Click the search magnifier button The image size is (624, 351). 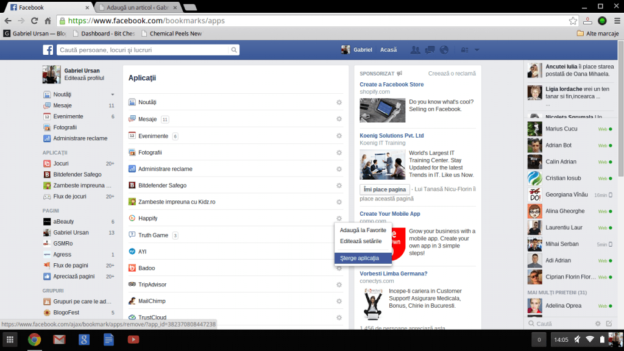point(234,50)
